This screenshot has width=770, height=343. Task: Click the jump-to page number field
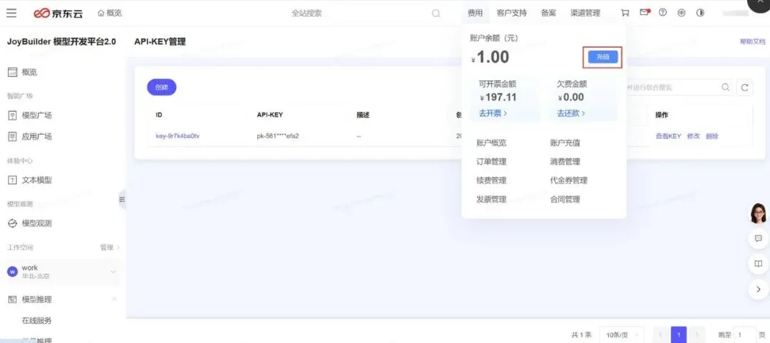[x=744, y=335]
